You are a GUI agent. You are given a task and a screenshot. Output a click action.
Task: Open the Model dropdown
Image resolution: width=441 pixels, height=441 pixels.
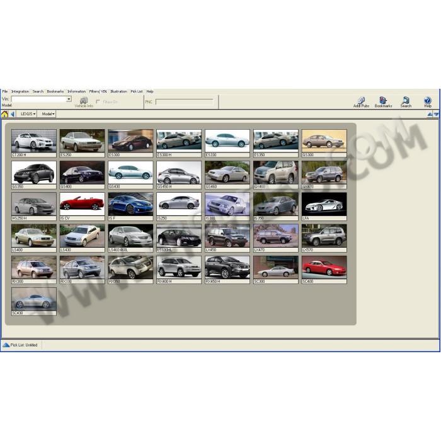point(48,114)
